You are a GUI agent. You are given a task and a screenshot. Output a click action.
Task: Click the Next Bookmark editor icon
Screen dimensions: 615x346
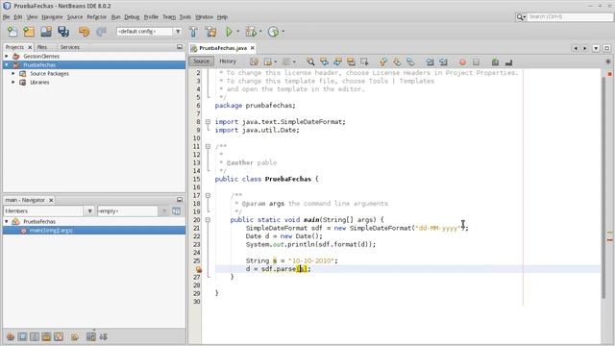pos(397,62)
